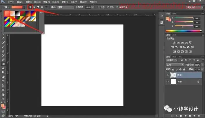Choose Reflected Gradient style in options bar

coord(42,7)
